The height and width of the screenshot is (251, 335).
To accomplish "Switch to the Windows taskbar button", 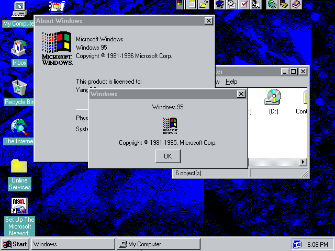I will click(73, 244).
